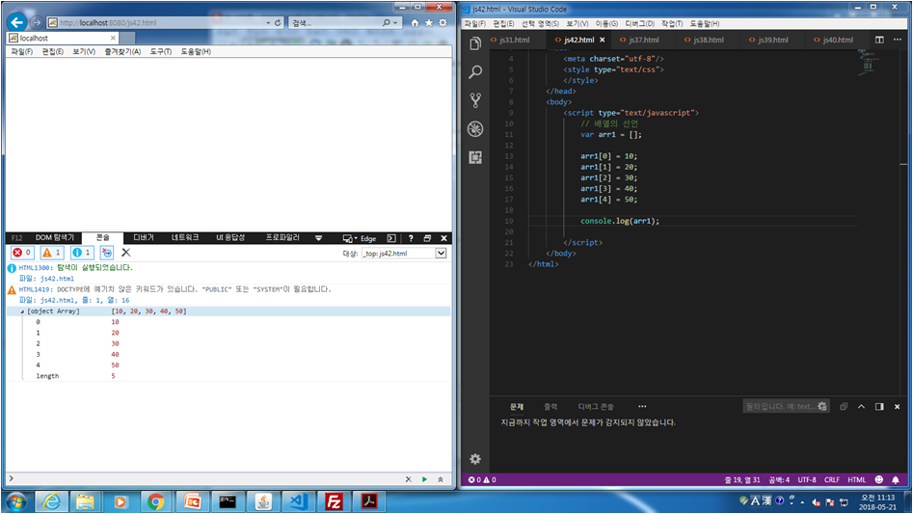
Task: Open the F12 tools overflow dropdown arrow
Action: tap(318, 238)
